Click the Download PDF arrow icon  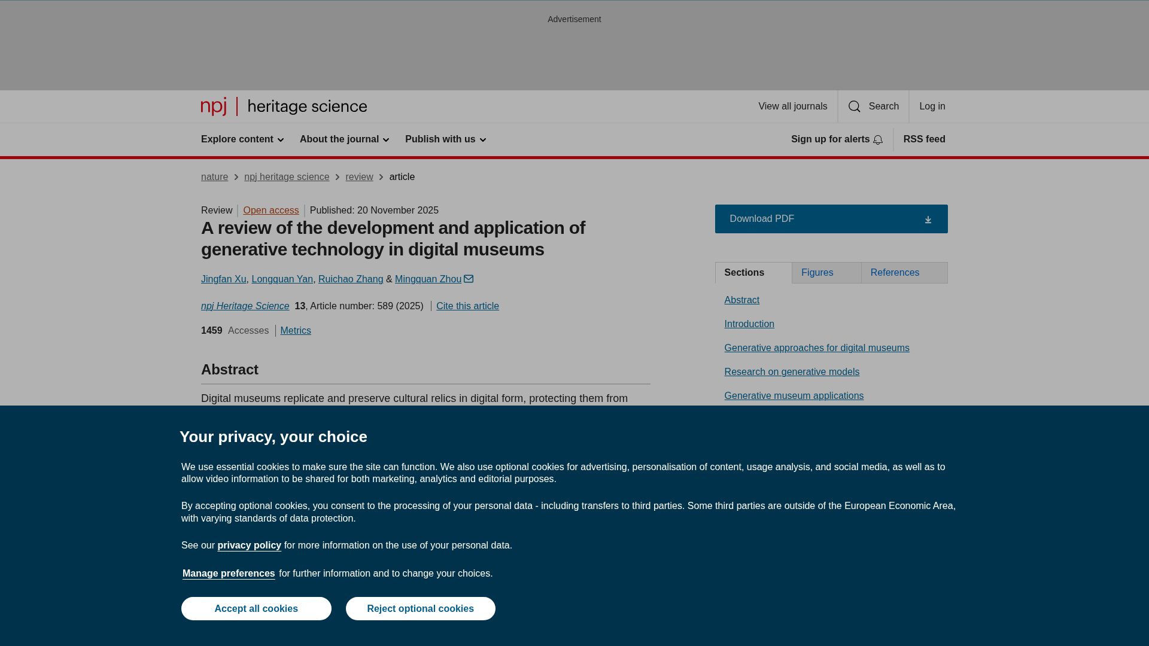click(928, 220)
